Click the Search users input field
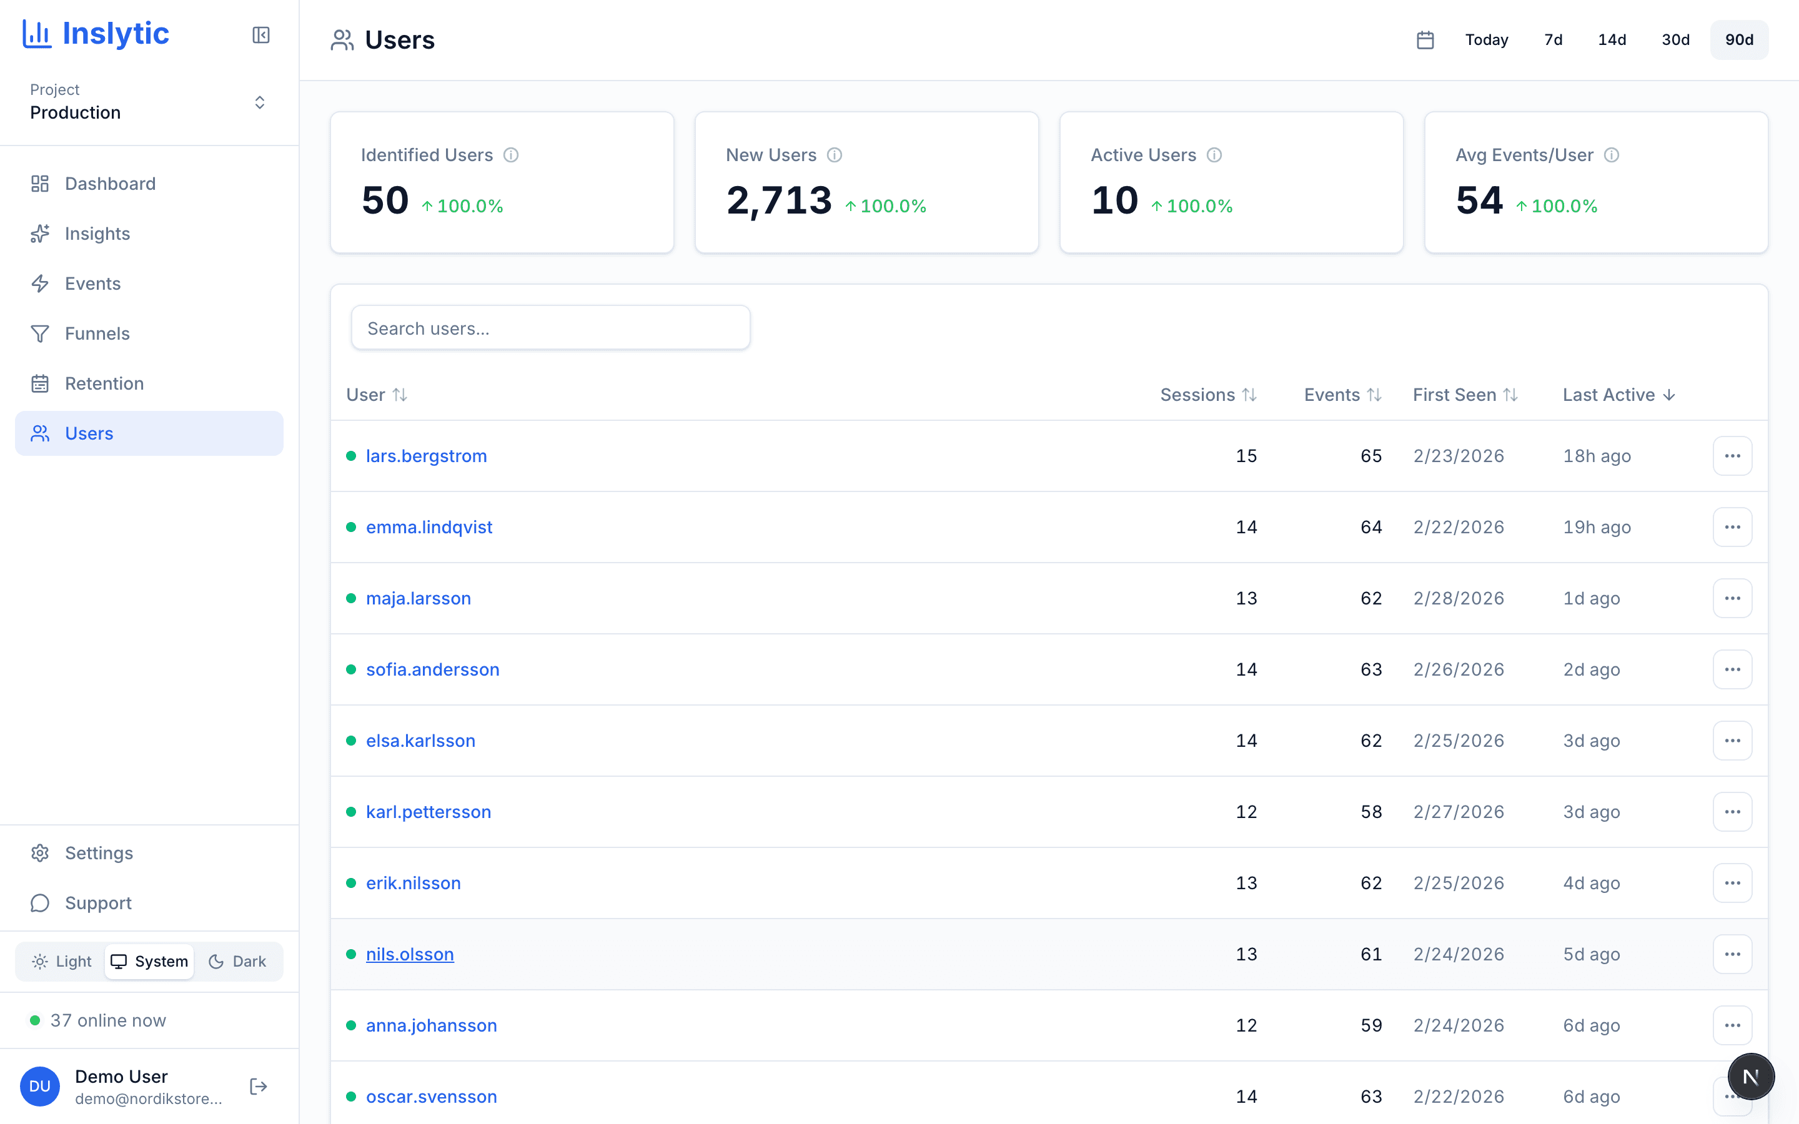Image resolution: width=1799 pixels, height=1124 pixels. 550,327
